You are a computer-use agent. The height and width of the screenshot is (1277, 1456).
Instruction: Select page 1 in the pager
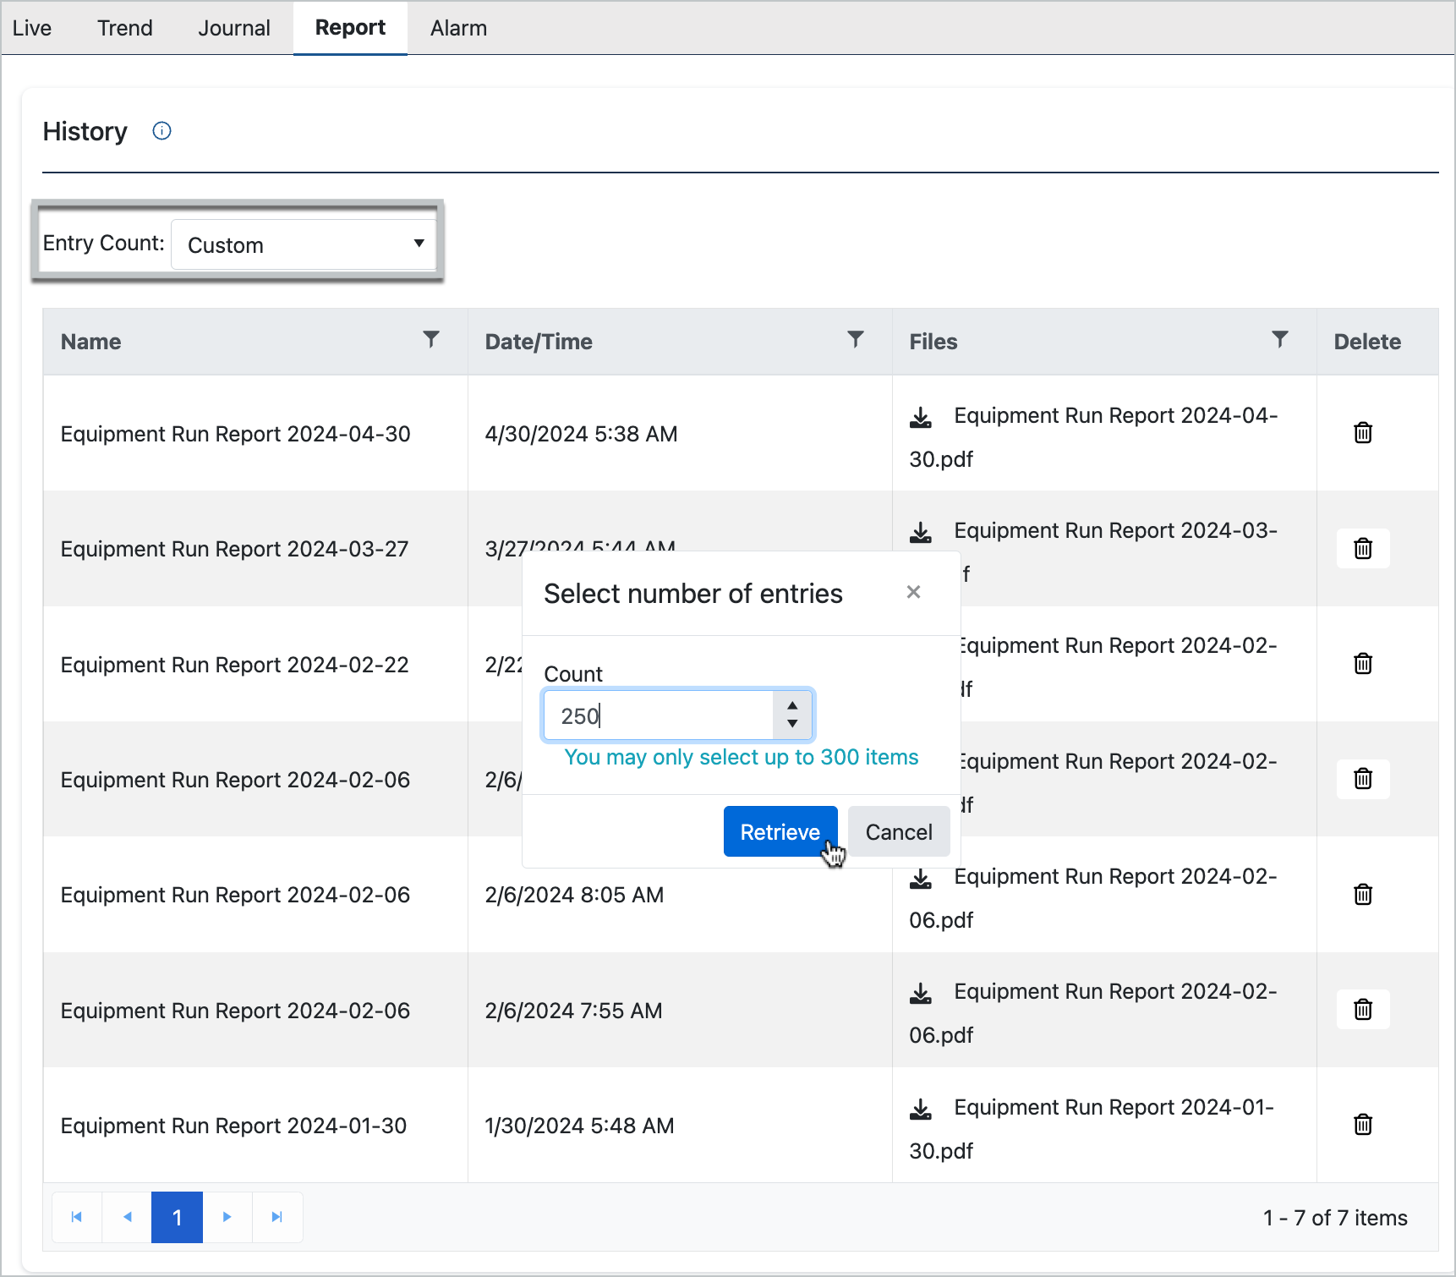click(177, 1217)
